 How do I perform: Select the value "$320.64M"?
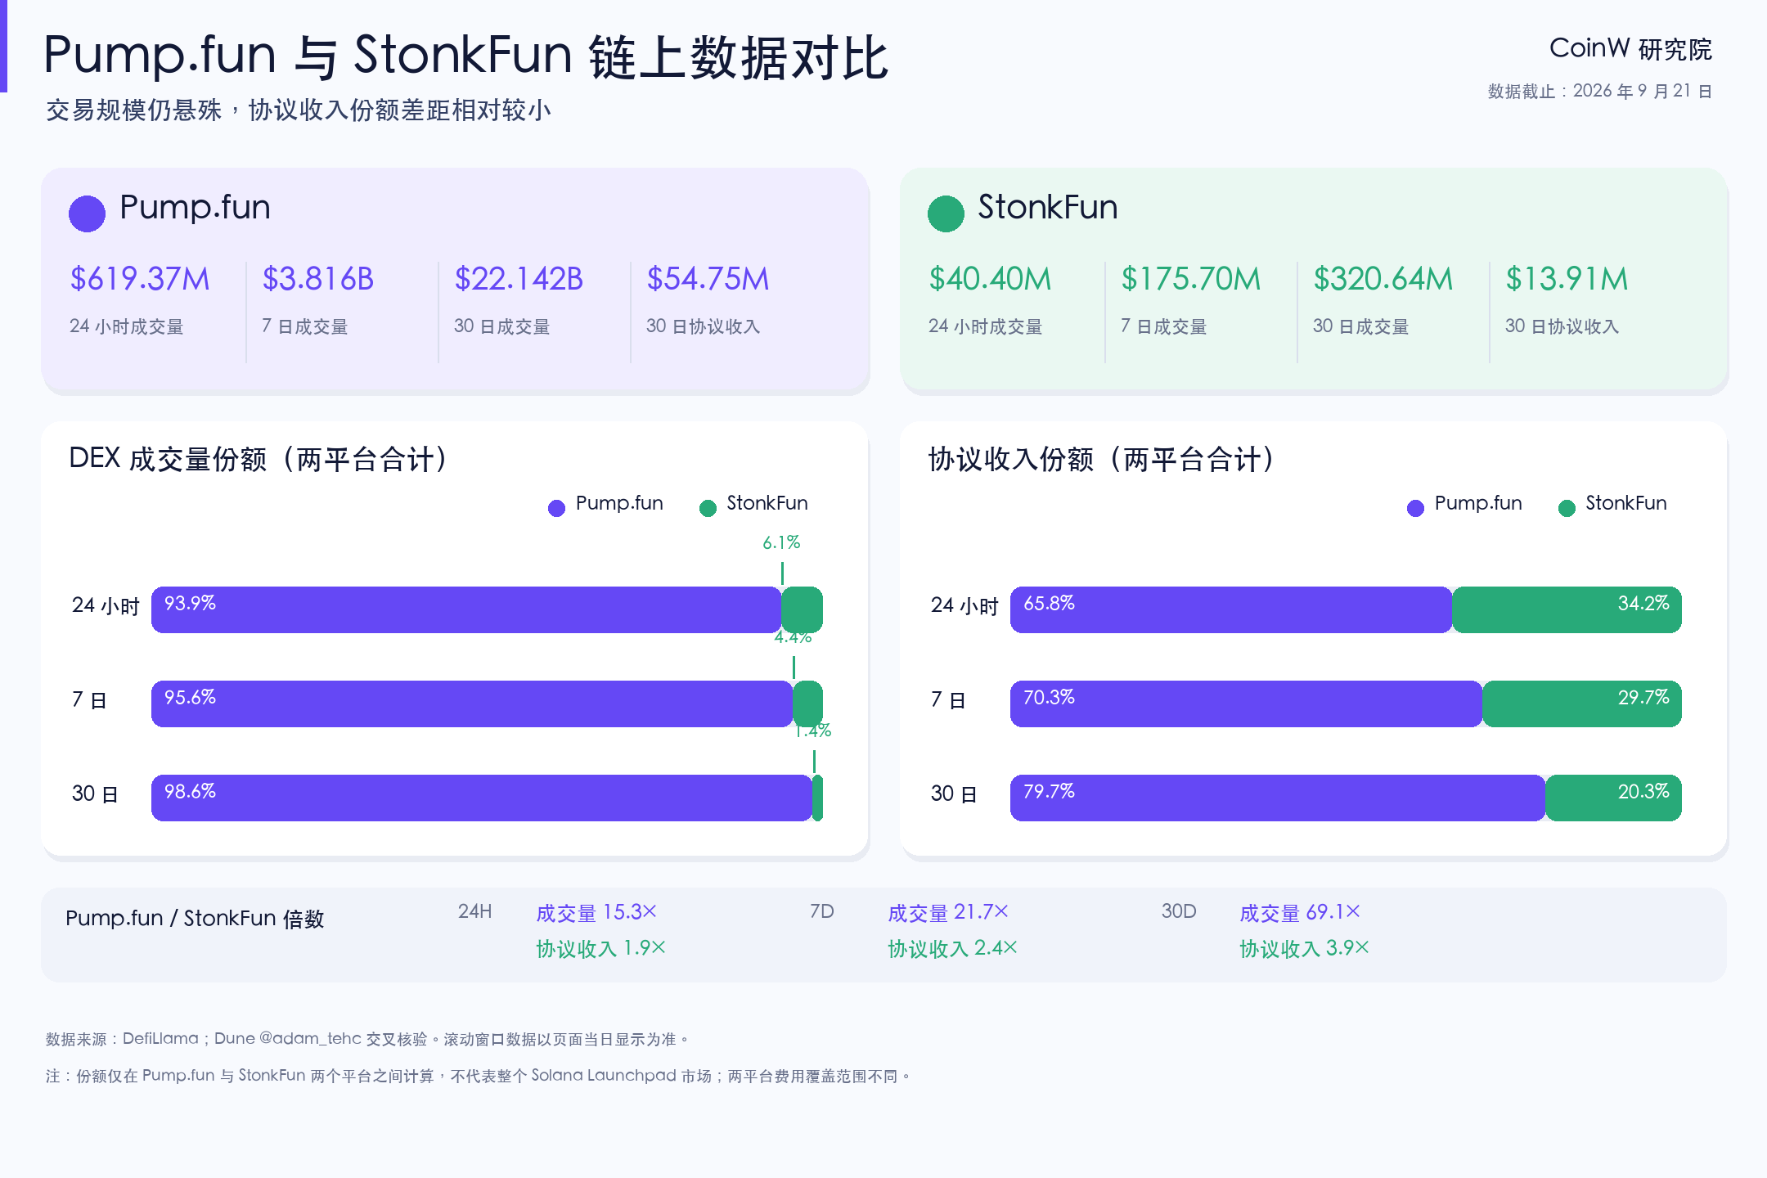click(x=1383, y=279)
